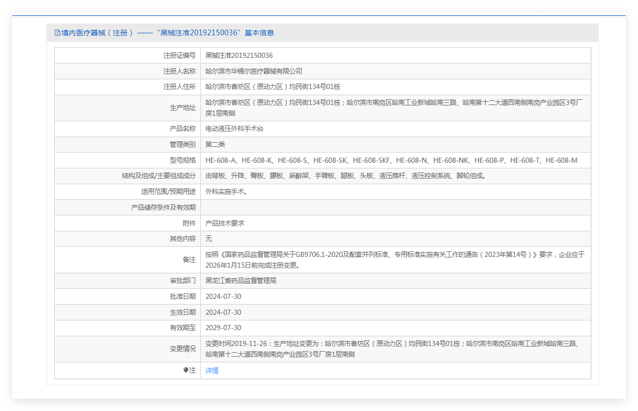Click the 产品储存条件及有效期 label
This screenshot has width=638, height=411.
click(164, 208)
